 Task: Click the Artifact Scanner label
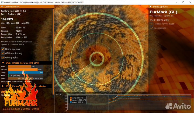tap(12, 92)
